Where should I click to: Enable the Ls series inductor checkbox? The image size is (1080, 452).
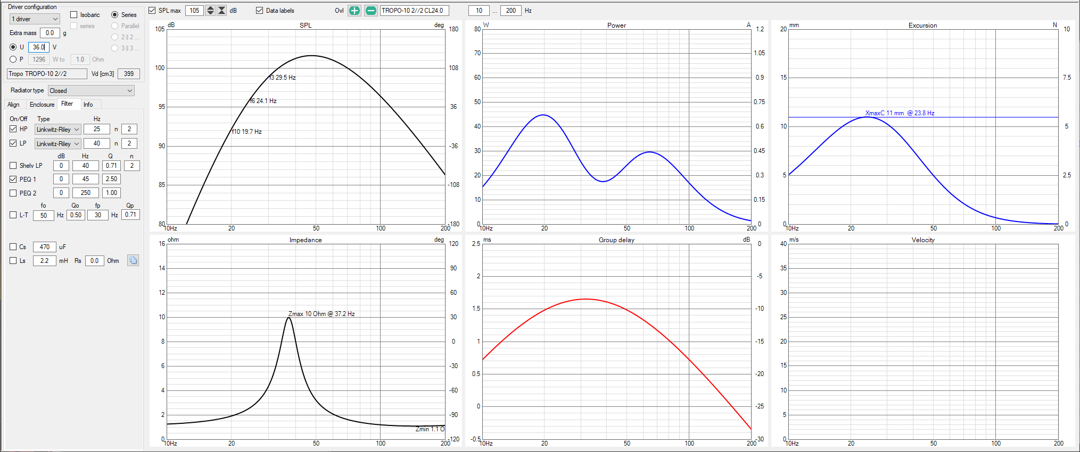point(13,261)
